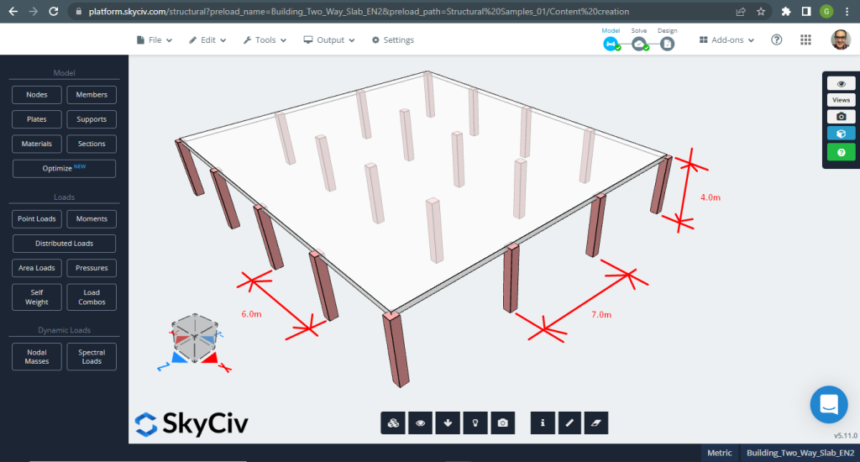The image size is (860, 462).
Task: Click the green help question-mark button
Action: click(841, 152)
